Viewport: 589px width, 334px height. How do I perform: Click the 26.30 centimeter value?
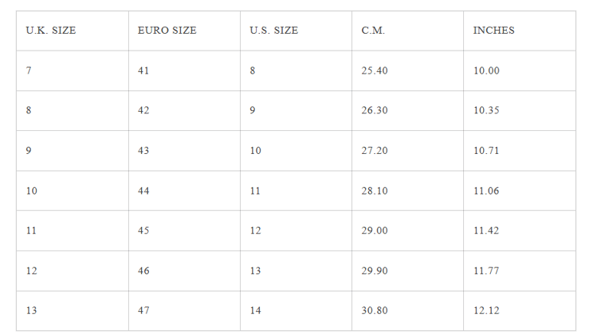click(374, 110)
